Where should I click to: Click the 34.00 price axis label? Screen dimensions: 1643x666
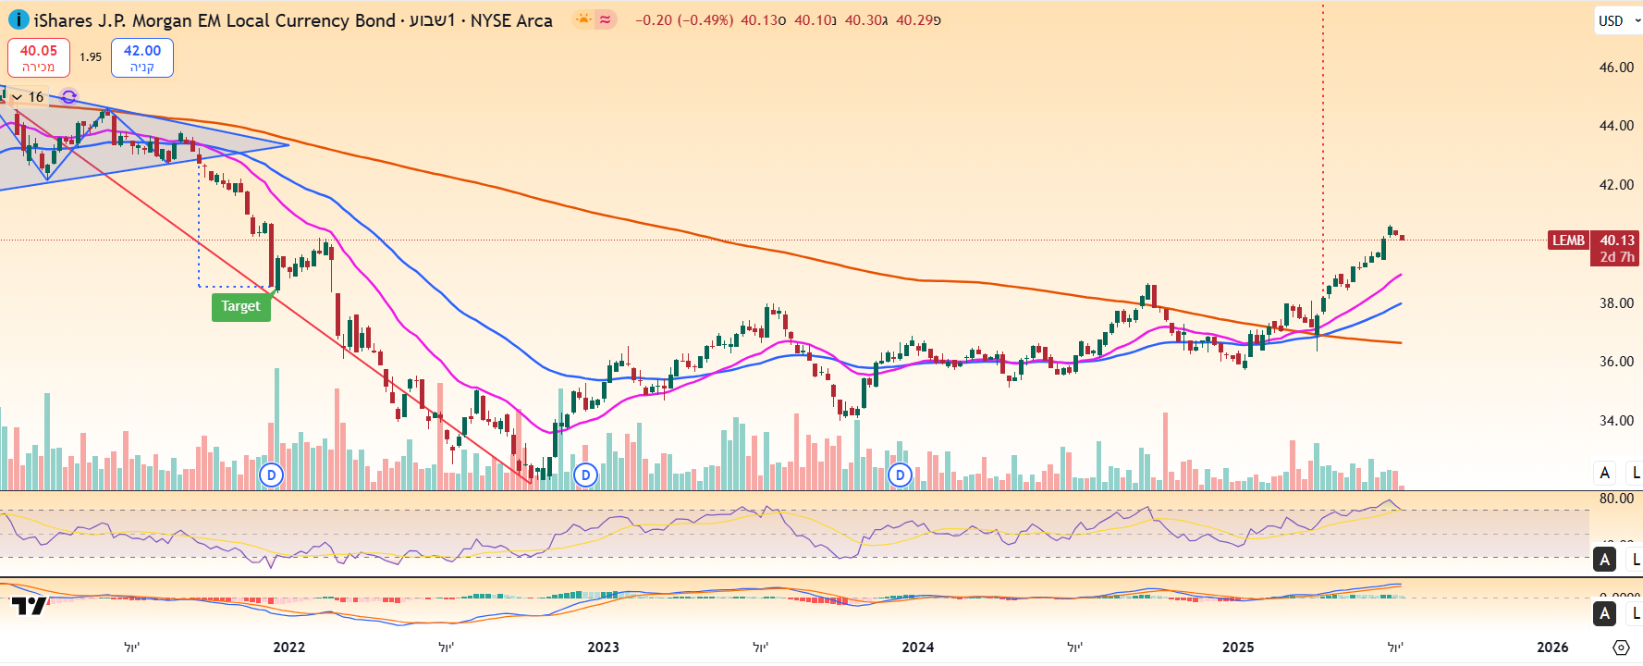[x=1616, y=421]
